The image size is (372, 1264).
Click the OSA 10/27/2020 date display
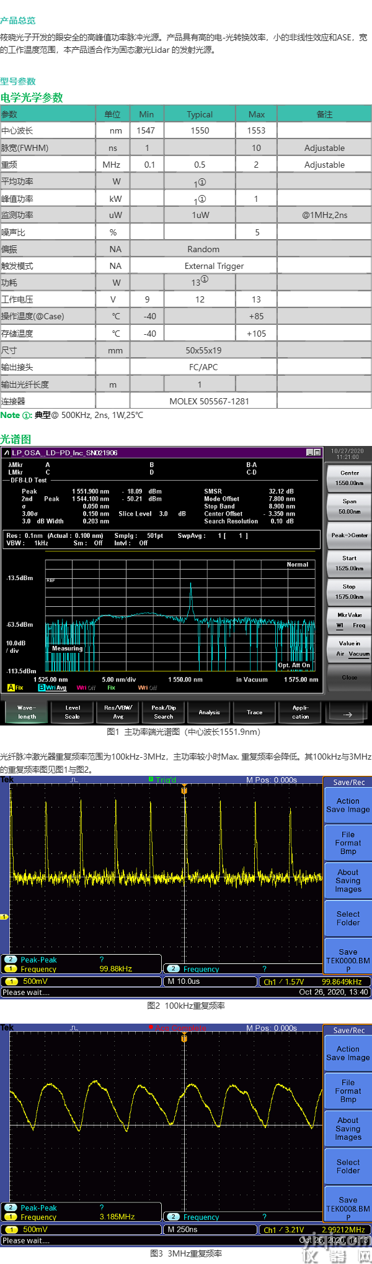click(347, 450)
